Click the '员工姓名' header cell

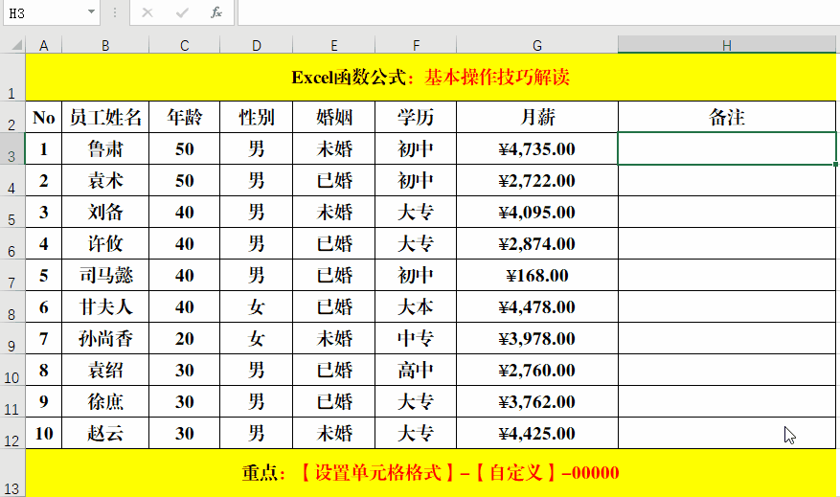tap(105, 117)
